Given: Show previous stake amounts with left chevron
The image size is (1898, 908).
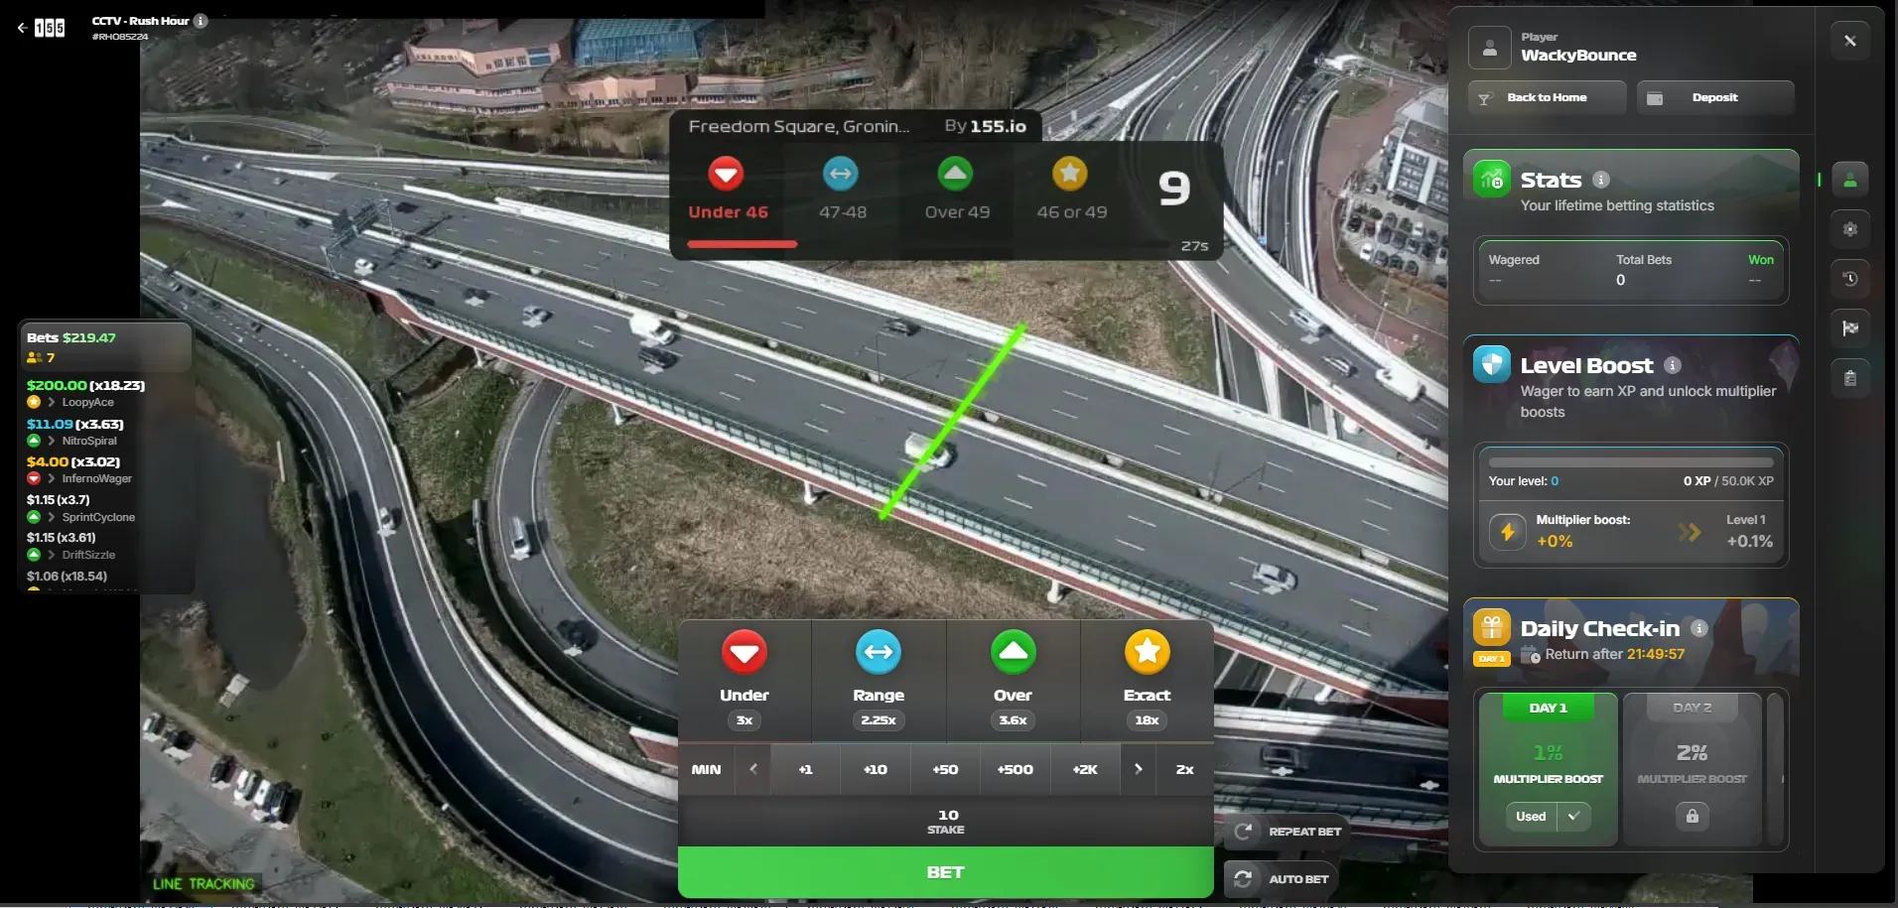Looking at the screenshot, I should click(x=753, y=769).
